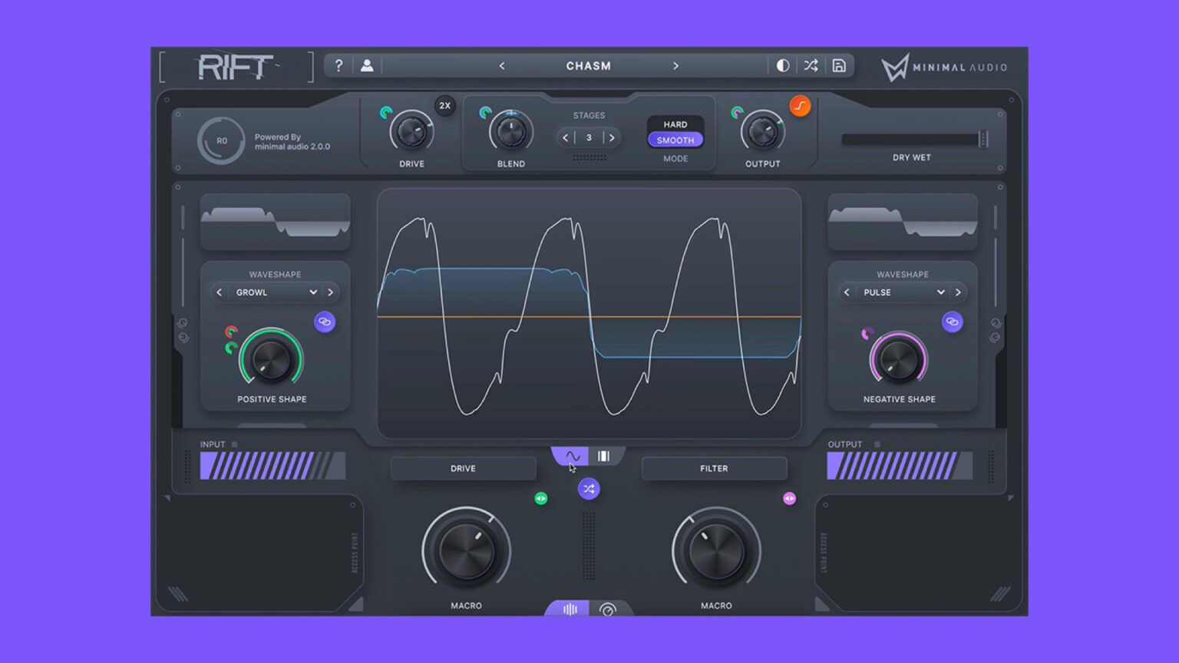Advance Stages using the right chevron
Image resolution: width=1179 pixels, height=663 pixels.
[612, 137]
